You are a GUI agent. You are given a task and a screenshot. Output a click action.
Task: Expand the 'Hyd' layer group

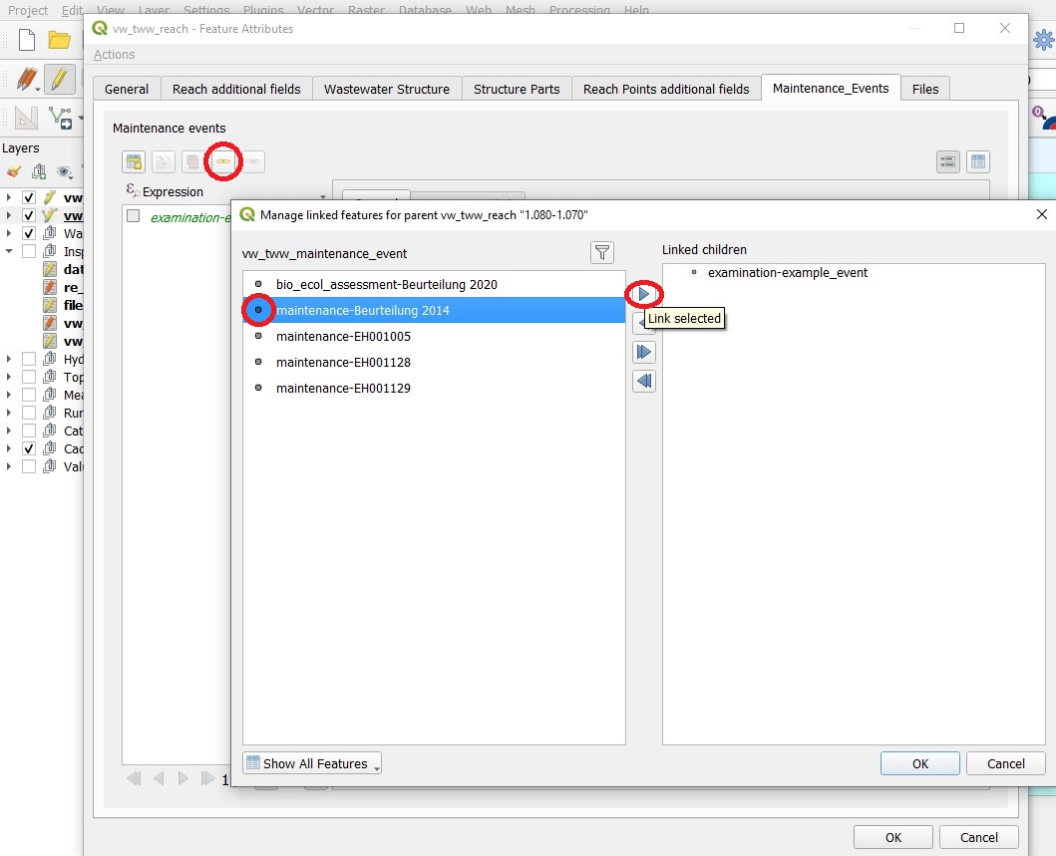[9, 359]
